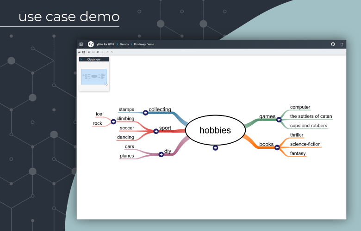Select the dancing node
361x231 pixels.
(x=125, y=137)
